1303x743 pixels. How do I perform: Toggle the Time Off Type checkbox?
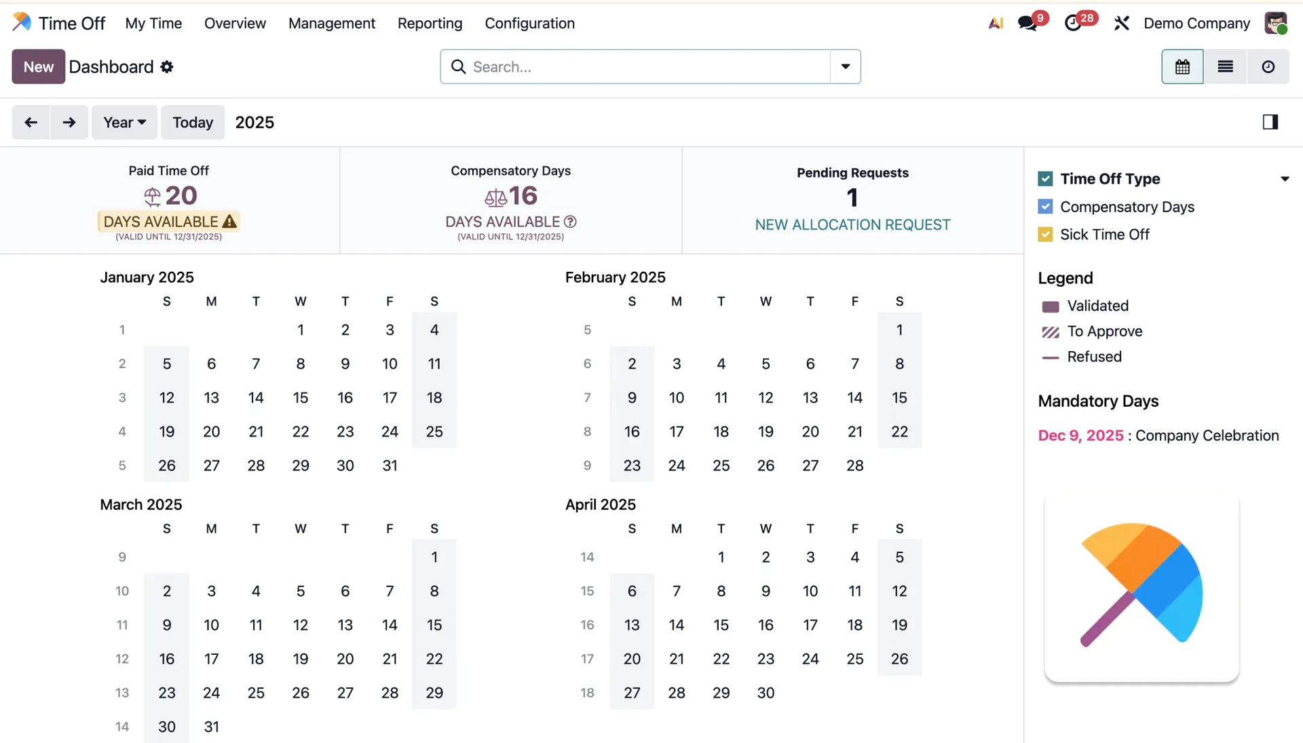tap(1045, 179)
